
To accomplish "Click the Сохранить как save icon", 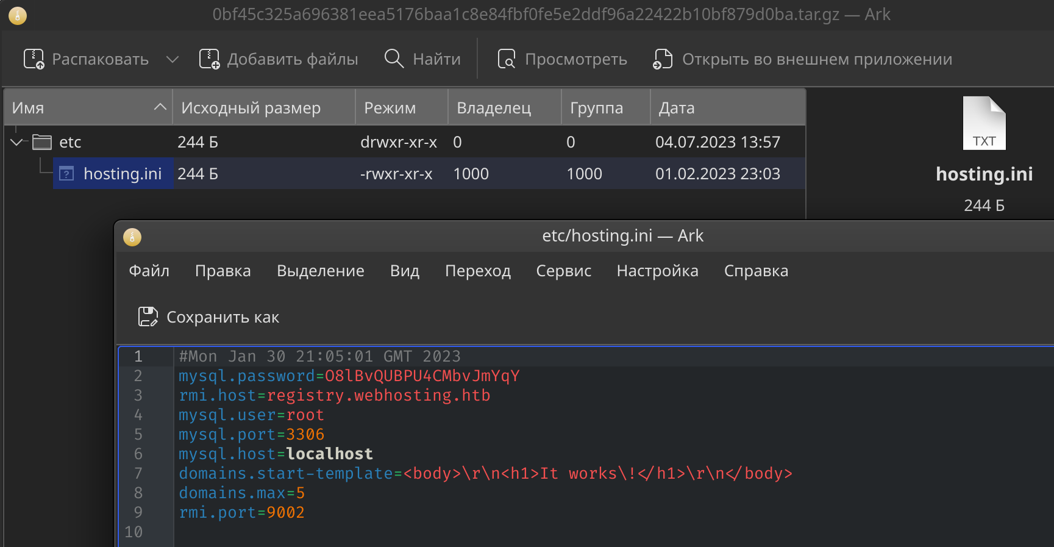I will tap(148, 317).
